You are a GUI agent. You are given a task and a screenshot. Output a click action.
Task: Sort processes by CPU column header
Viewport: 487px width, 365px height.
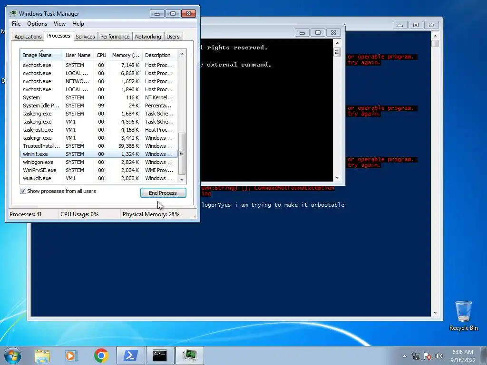101,55
